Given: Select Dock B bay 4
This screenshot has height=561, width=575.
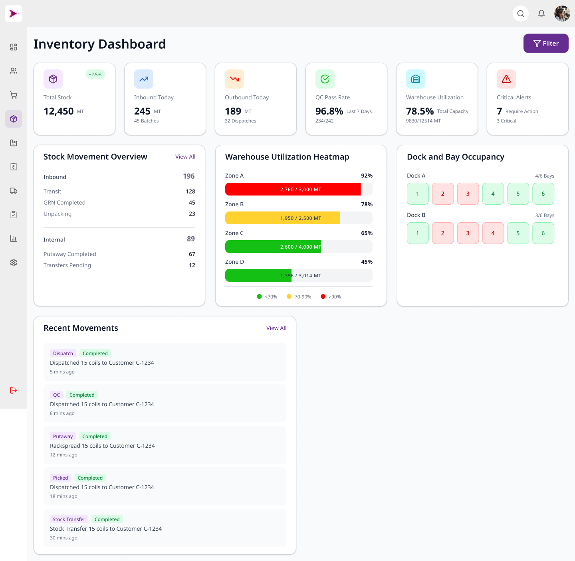Looking at the screenshot, I should click(493, 233).
